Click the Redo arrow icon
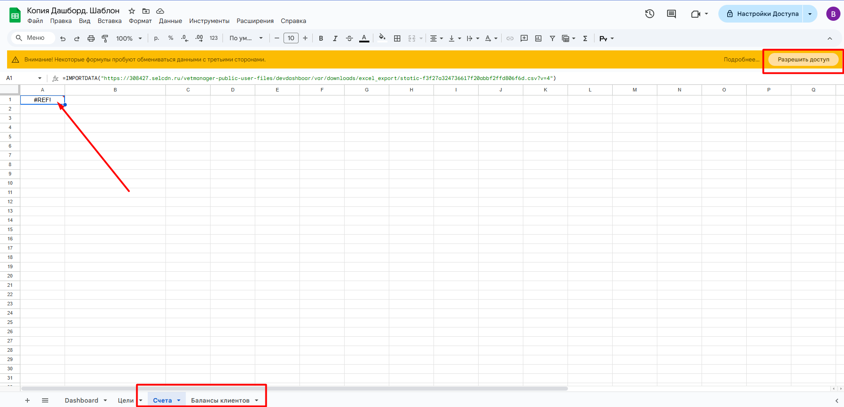This screenshot has width=844, height=407. [77, 38]
